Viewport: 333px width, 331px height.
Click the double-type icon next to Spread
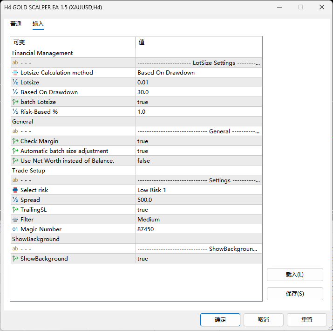(15, 200)
